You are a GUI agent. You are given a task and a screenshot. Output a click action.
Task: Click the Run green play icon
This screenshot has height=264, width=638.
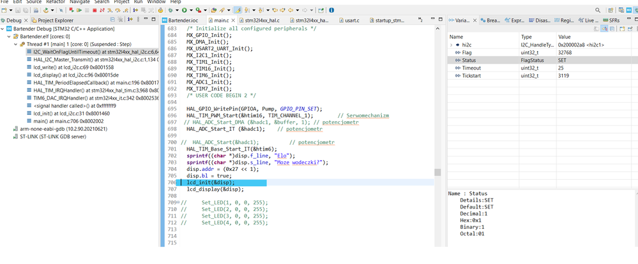pyautogui.click(x=185, y=10)
